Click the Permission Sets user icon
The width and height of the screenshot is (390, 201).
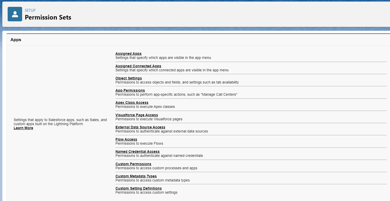[15, 14]
